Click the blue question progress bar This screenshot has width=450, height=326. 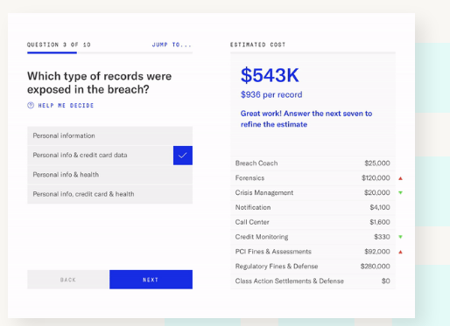pos(52,52)
